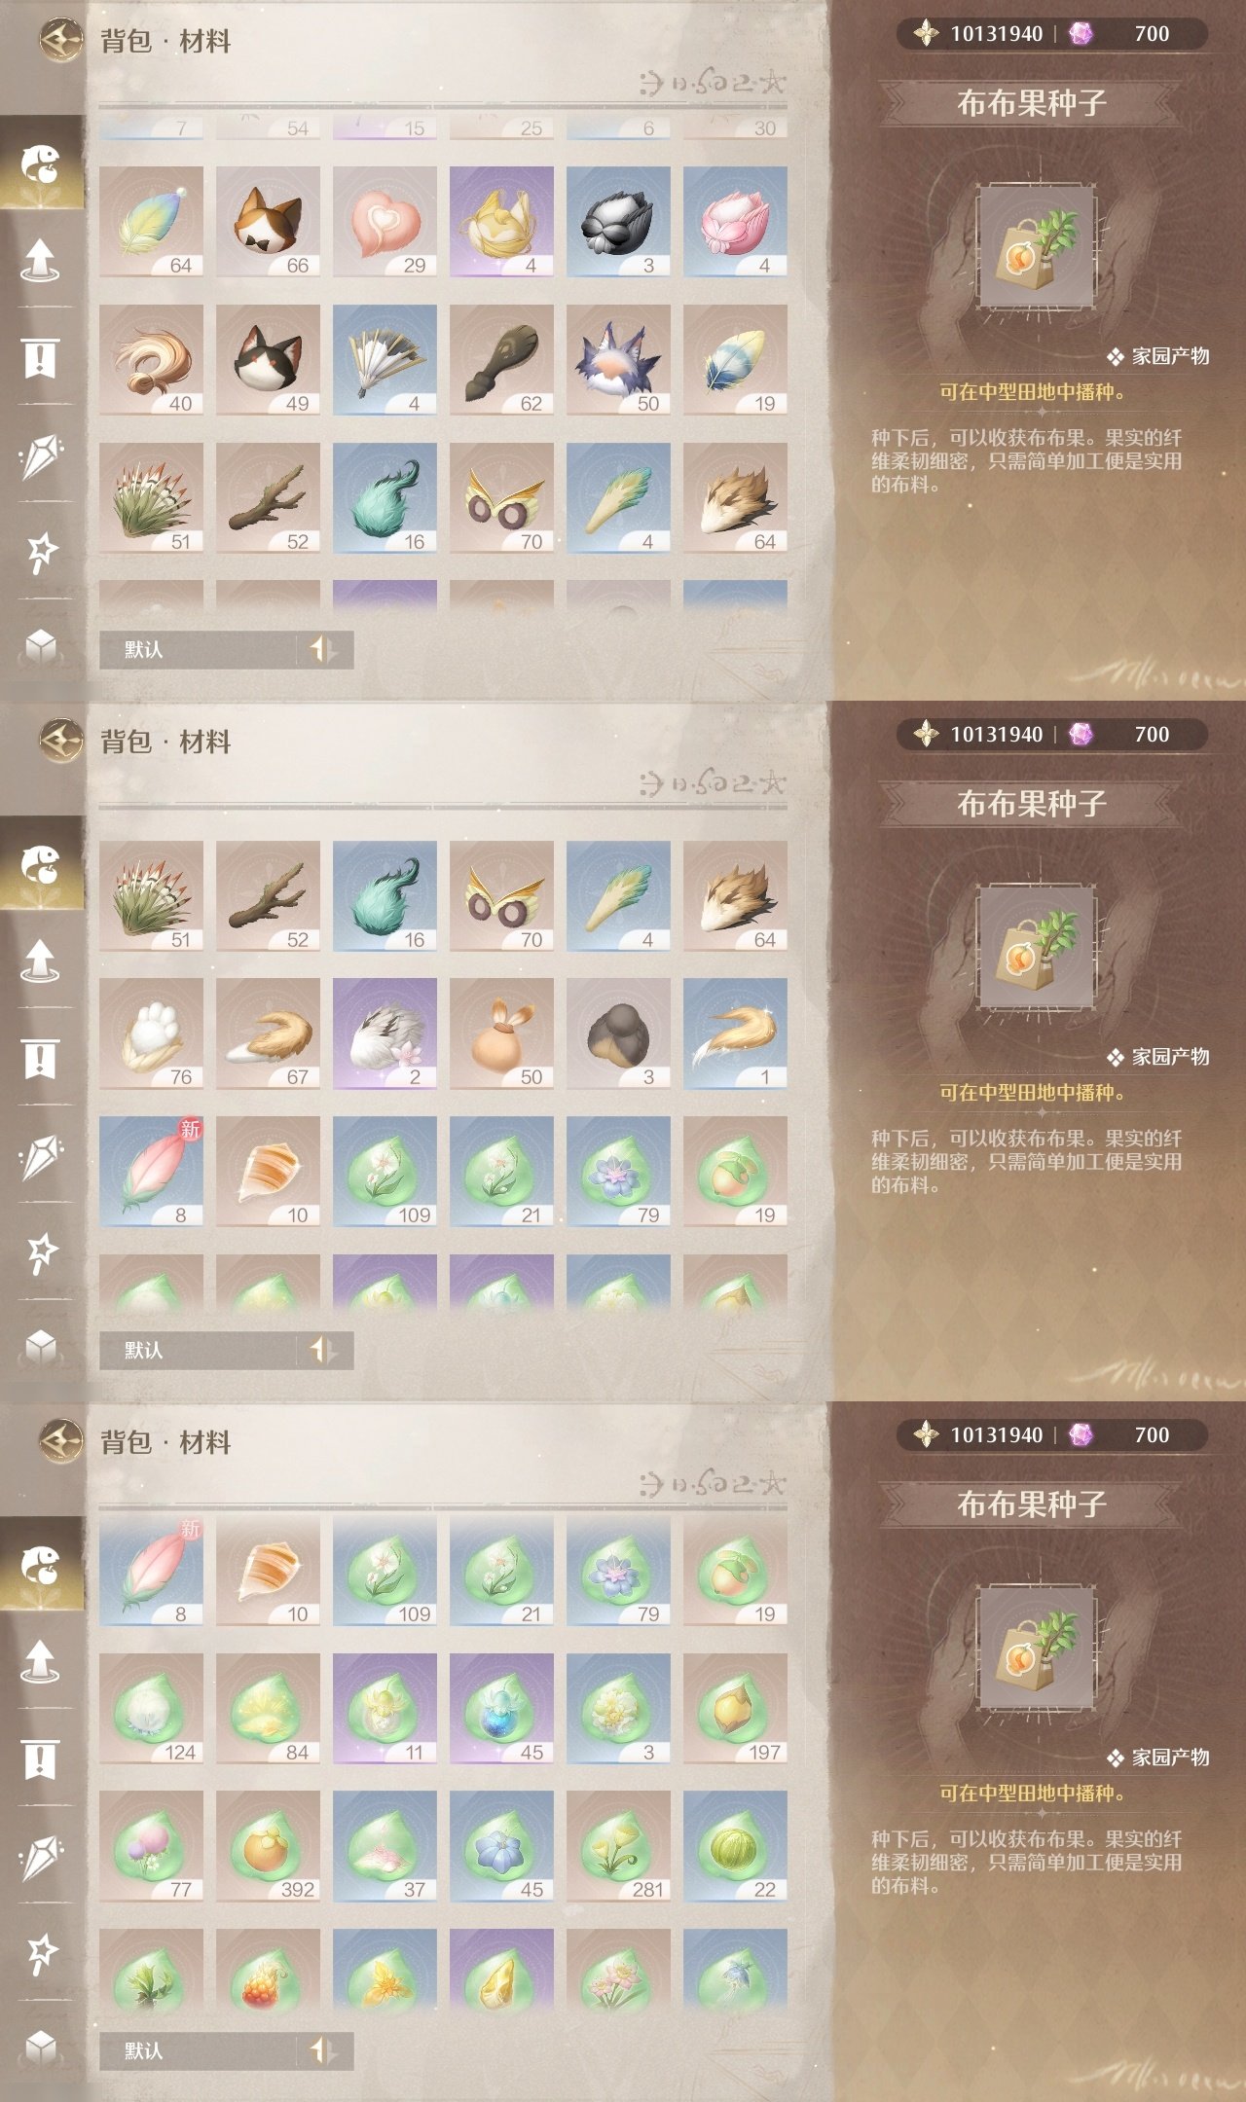Image resolution: width=1246 pixels, height=2102 pixels.
Task: Open the materials fish tab in topmost sidebar
Action: tap(41, 163)
